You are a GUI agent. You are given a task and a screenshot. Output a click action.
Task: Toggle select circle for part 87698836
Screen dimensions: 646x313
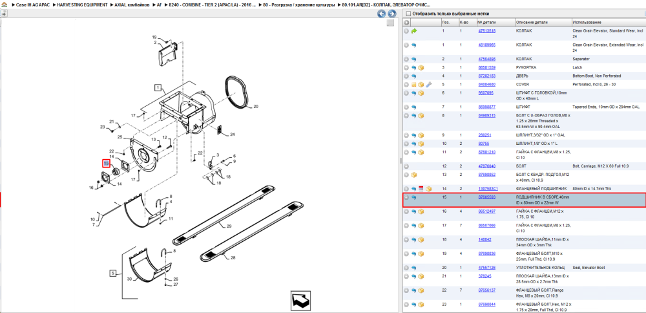pos(406,254)
